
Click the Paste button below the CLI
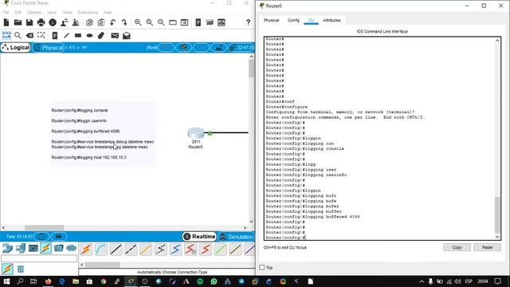487,247
